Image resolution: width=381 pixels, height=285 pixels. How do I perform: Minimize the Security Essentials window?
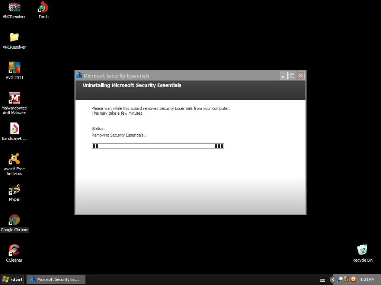click(x=284, y=76)
